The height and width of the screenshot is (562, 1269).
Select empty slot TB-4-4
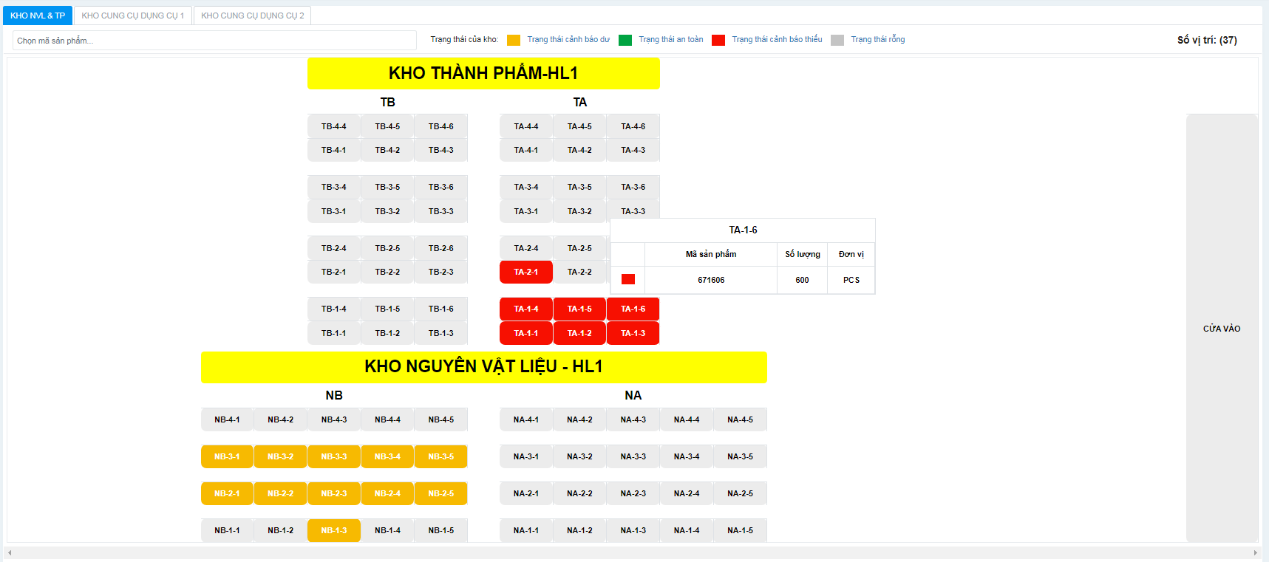pyautogui.click(x=334, y=126)
